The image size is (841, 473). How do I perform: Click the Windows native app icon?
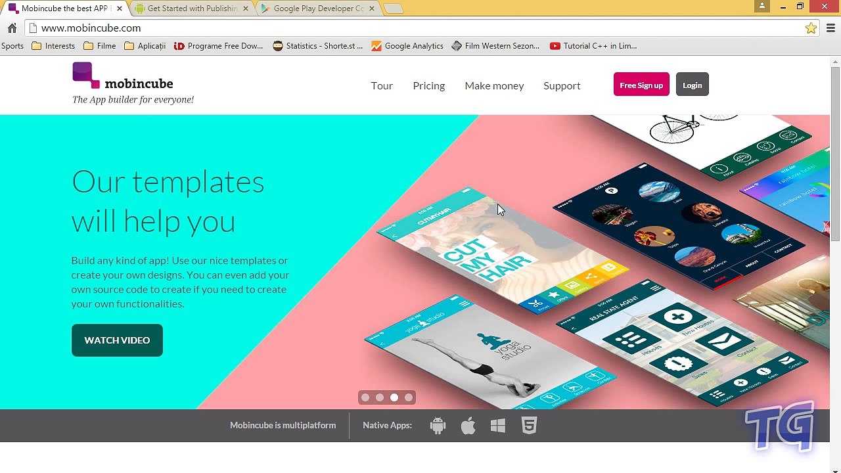[x=498, y=426]
